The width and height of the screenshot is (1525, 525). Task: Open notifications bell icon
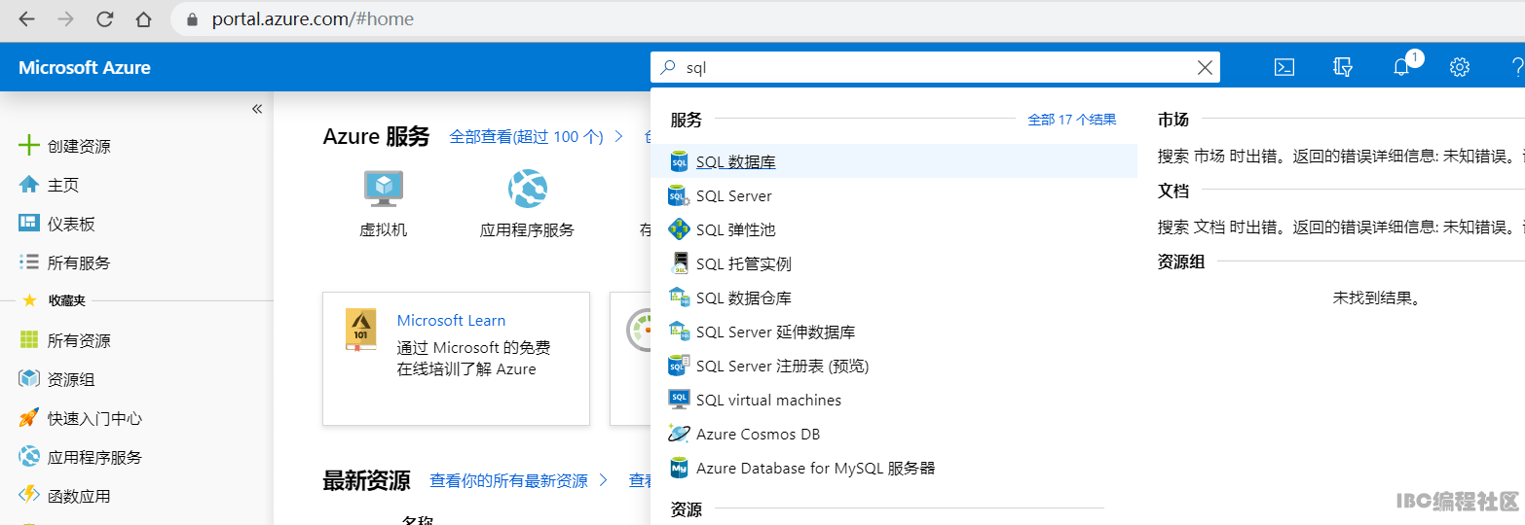[x=1401, y=67]
